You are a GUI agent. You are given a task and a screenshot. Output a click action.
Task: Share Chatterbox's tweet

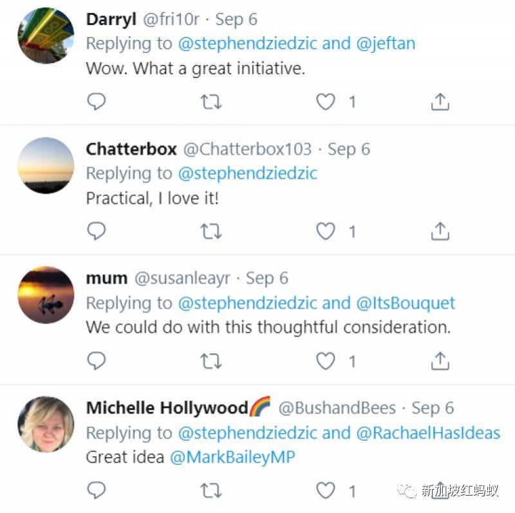[440, 231]
